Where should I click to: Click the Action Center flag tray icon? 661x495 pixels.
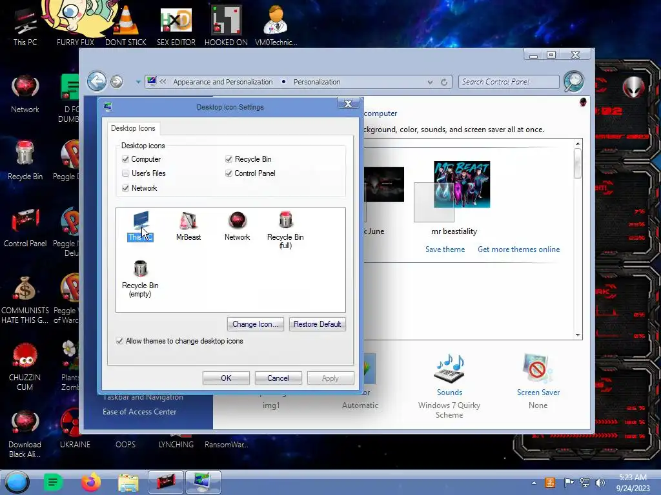(x=569, y=483)
